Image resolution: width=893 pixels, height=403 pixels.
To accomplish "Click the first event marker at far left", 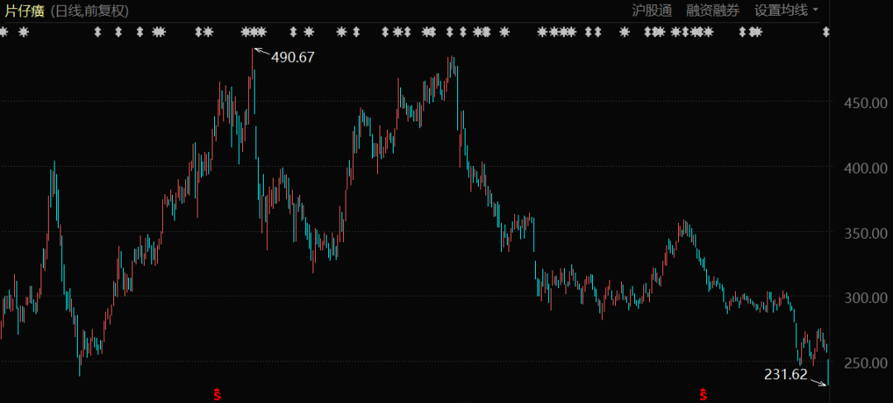I will click(x=4, y=32).
